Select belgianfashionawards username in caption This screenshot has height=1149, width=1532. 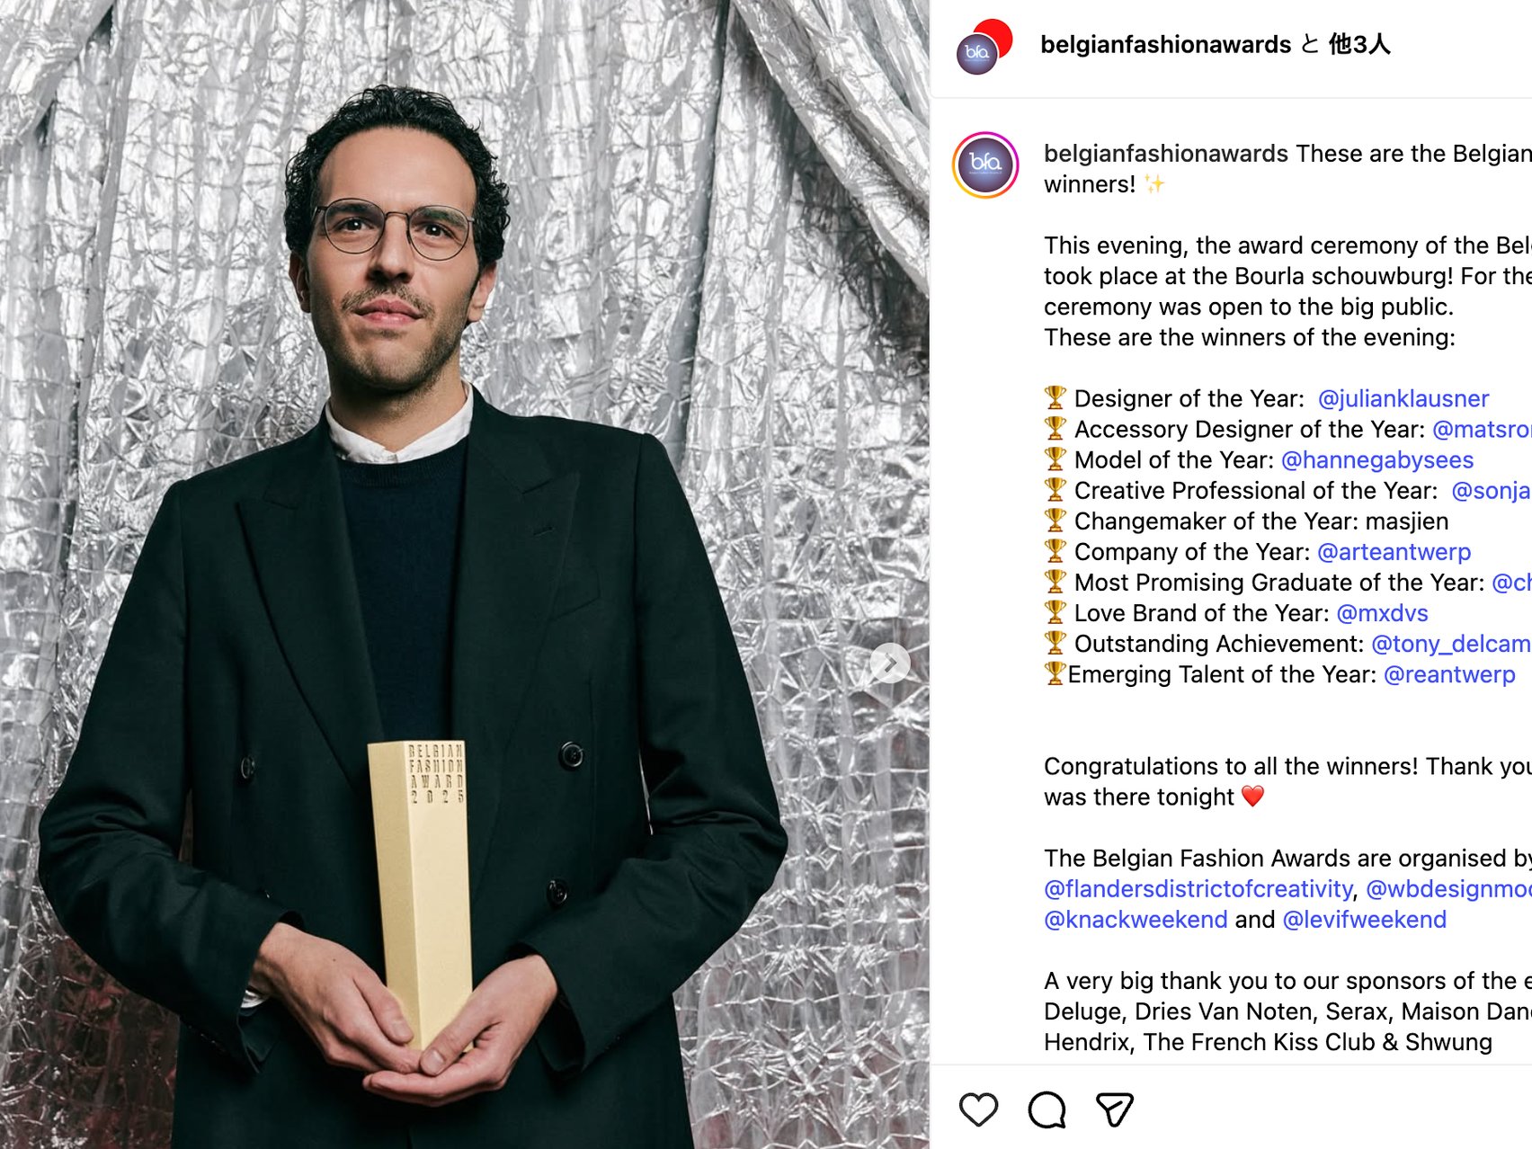1166,154
